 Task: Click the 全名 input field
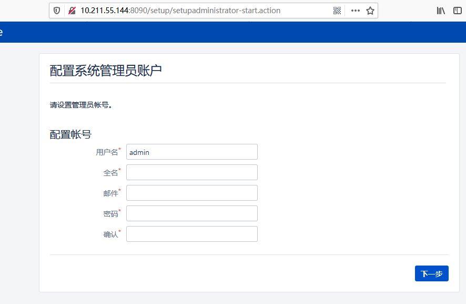click(191, 172)
